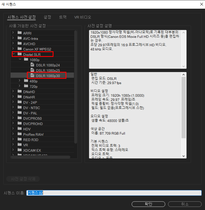Expand the AVC-Intra preset chevron
Viewport: 205px width, 210px height.
[x=13, y=38]
